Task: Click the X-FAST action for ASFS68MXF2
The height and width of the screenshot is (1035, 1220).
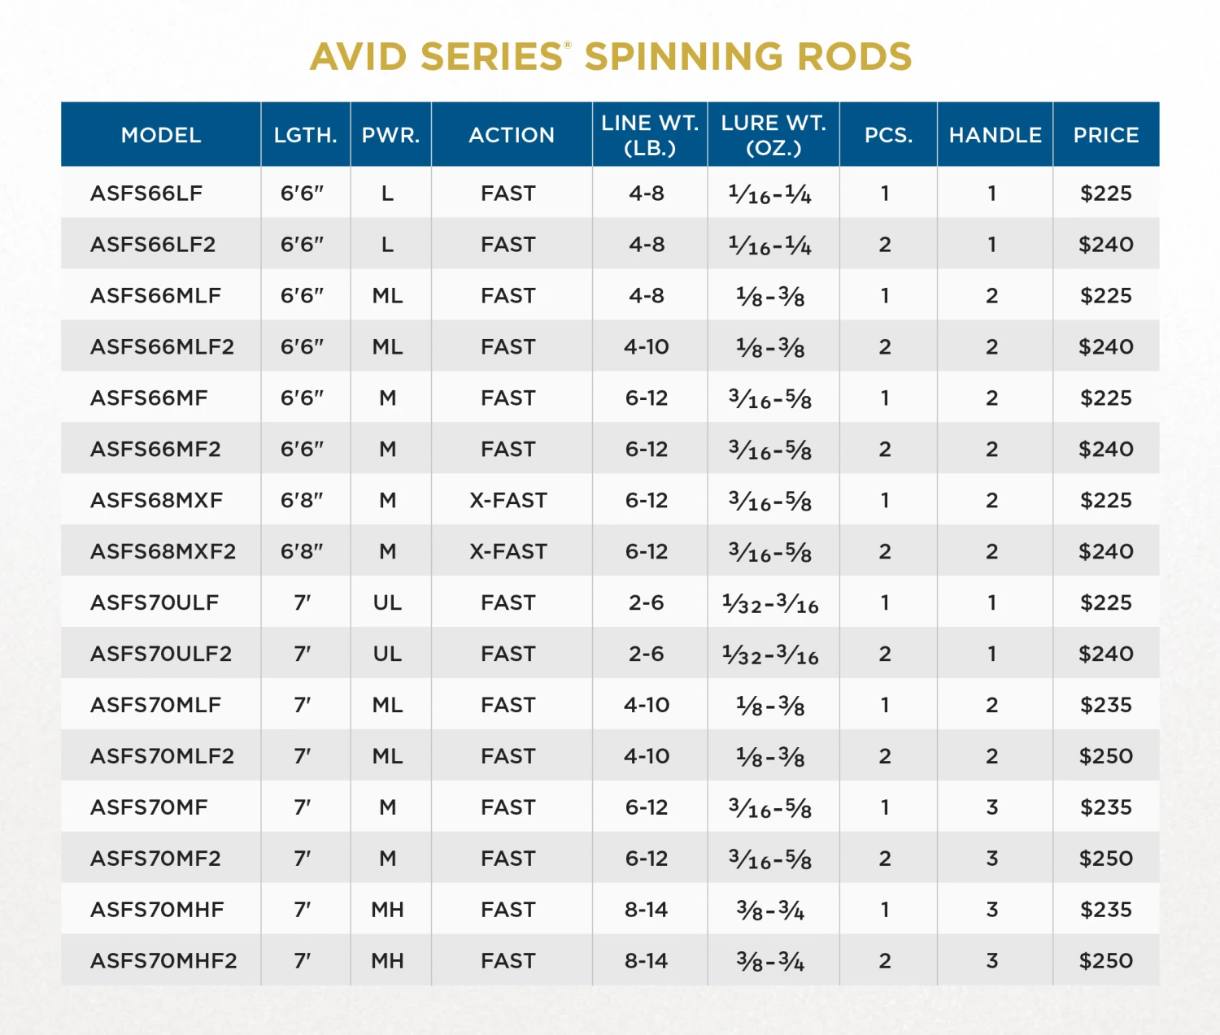Action: (x=508, y=552)
